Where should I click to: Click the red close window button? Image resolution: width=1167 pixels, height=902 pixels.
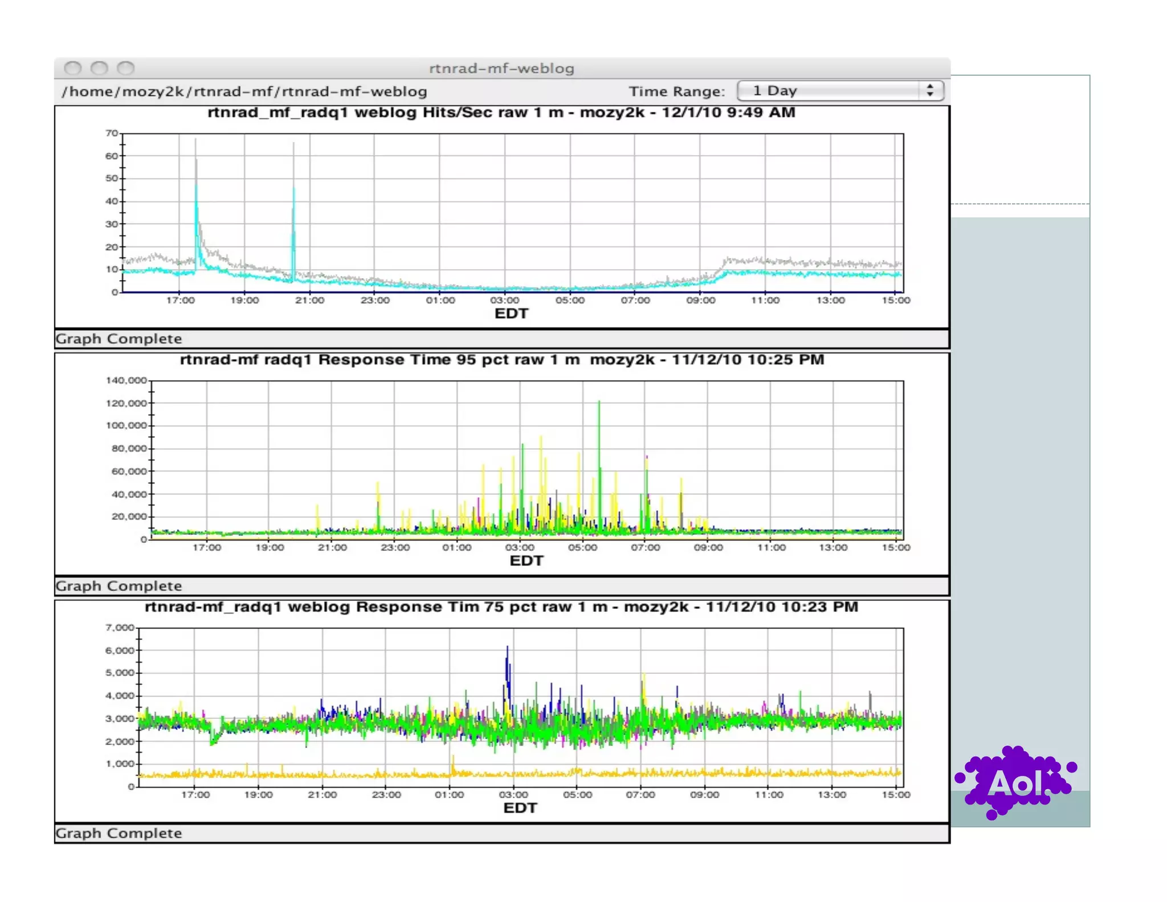click(x=72, y=68)
